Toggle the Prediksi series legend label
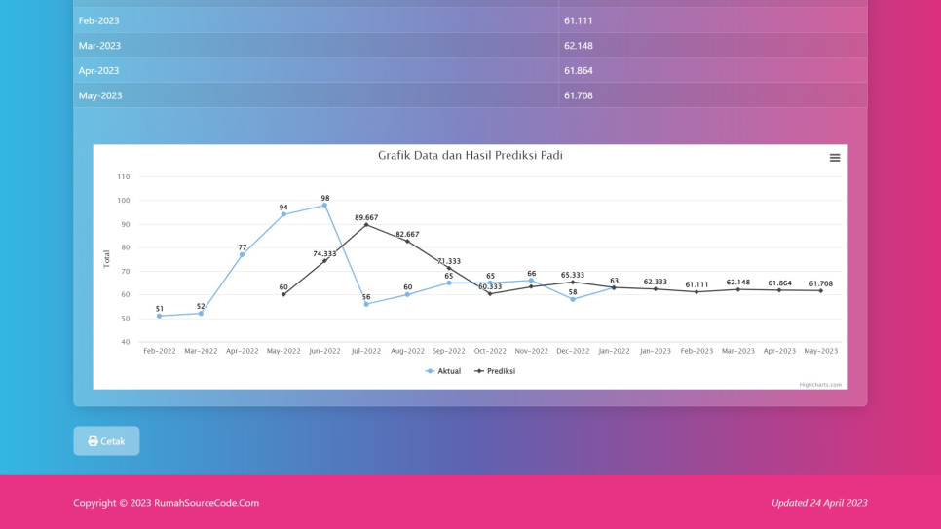Screen dimensions: 941x529 501,371
